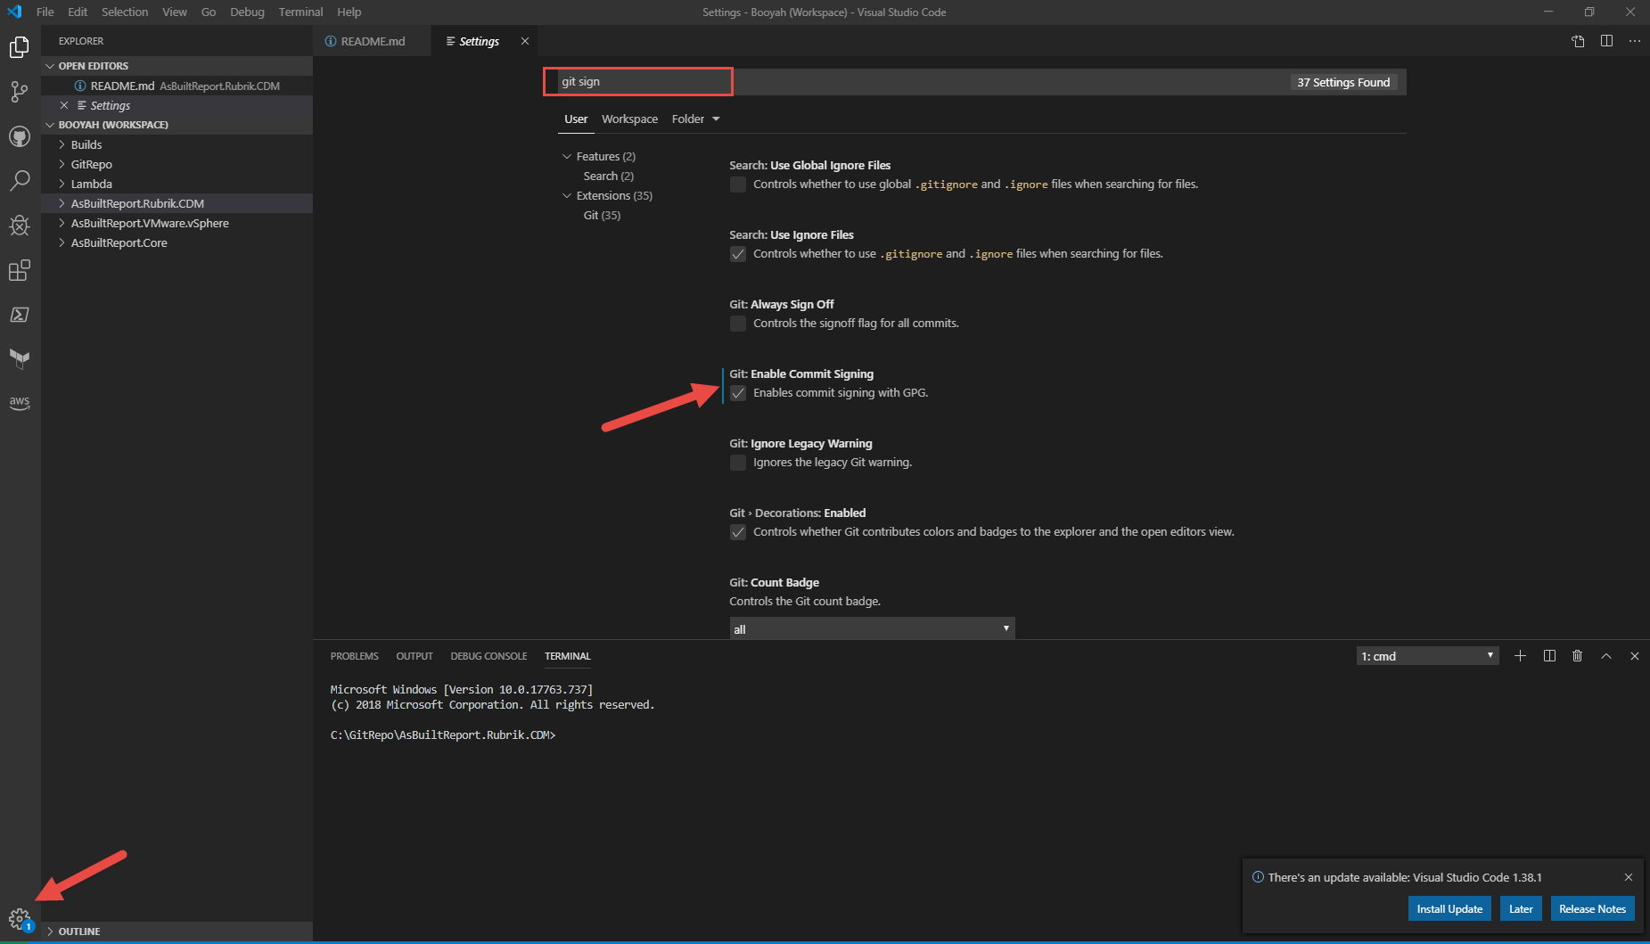Open the Git Count Badge dropdown
The image size is (1650, 944).
pos(872,628)
